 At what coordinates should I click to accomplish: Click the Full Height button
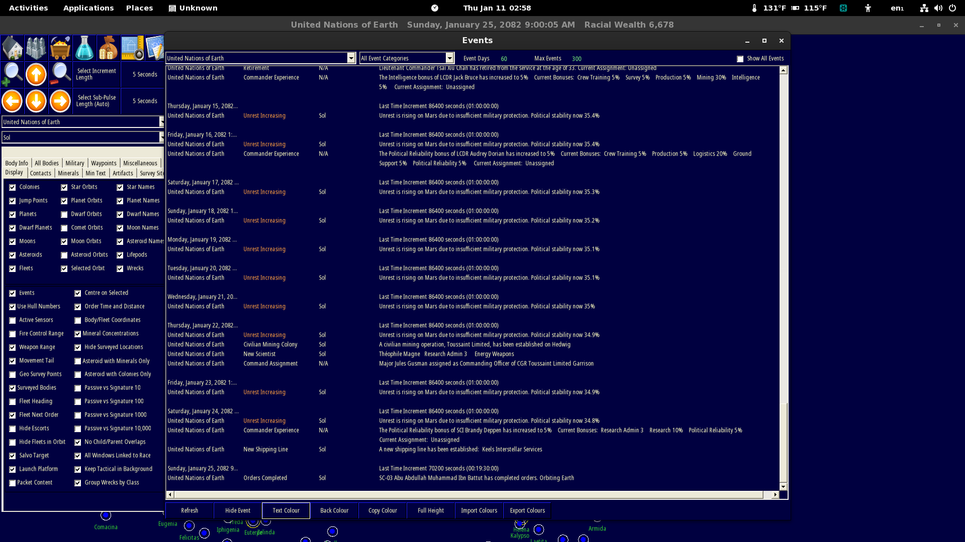pos(431,510)
